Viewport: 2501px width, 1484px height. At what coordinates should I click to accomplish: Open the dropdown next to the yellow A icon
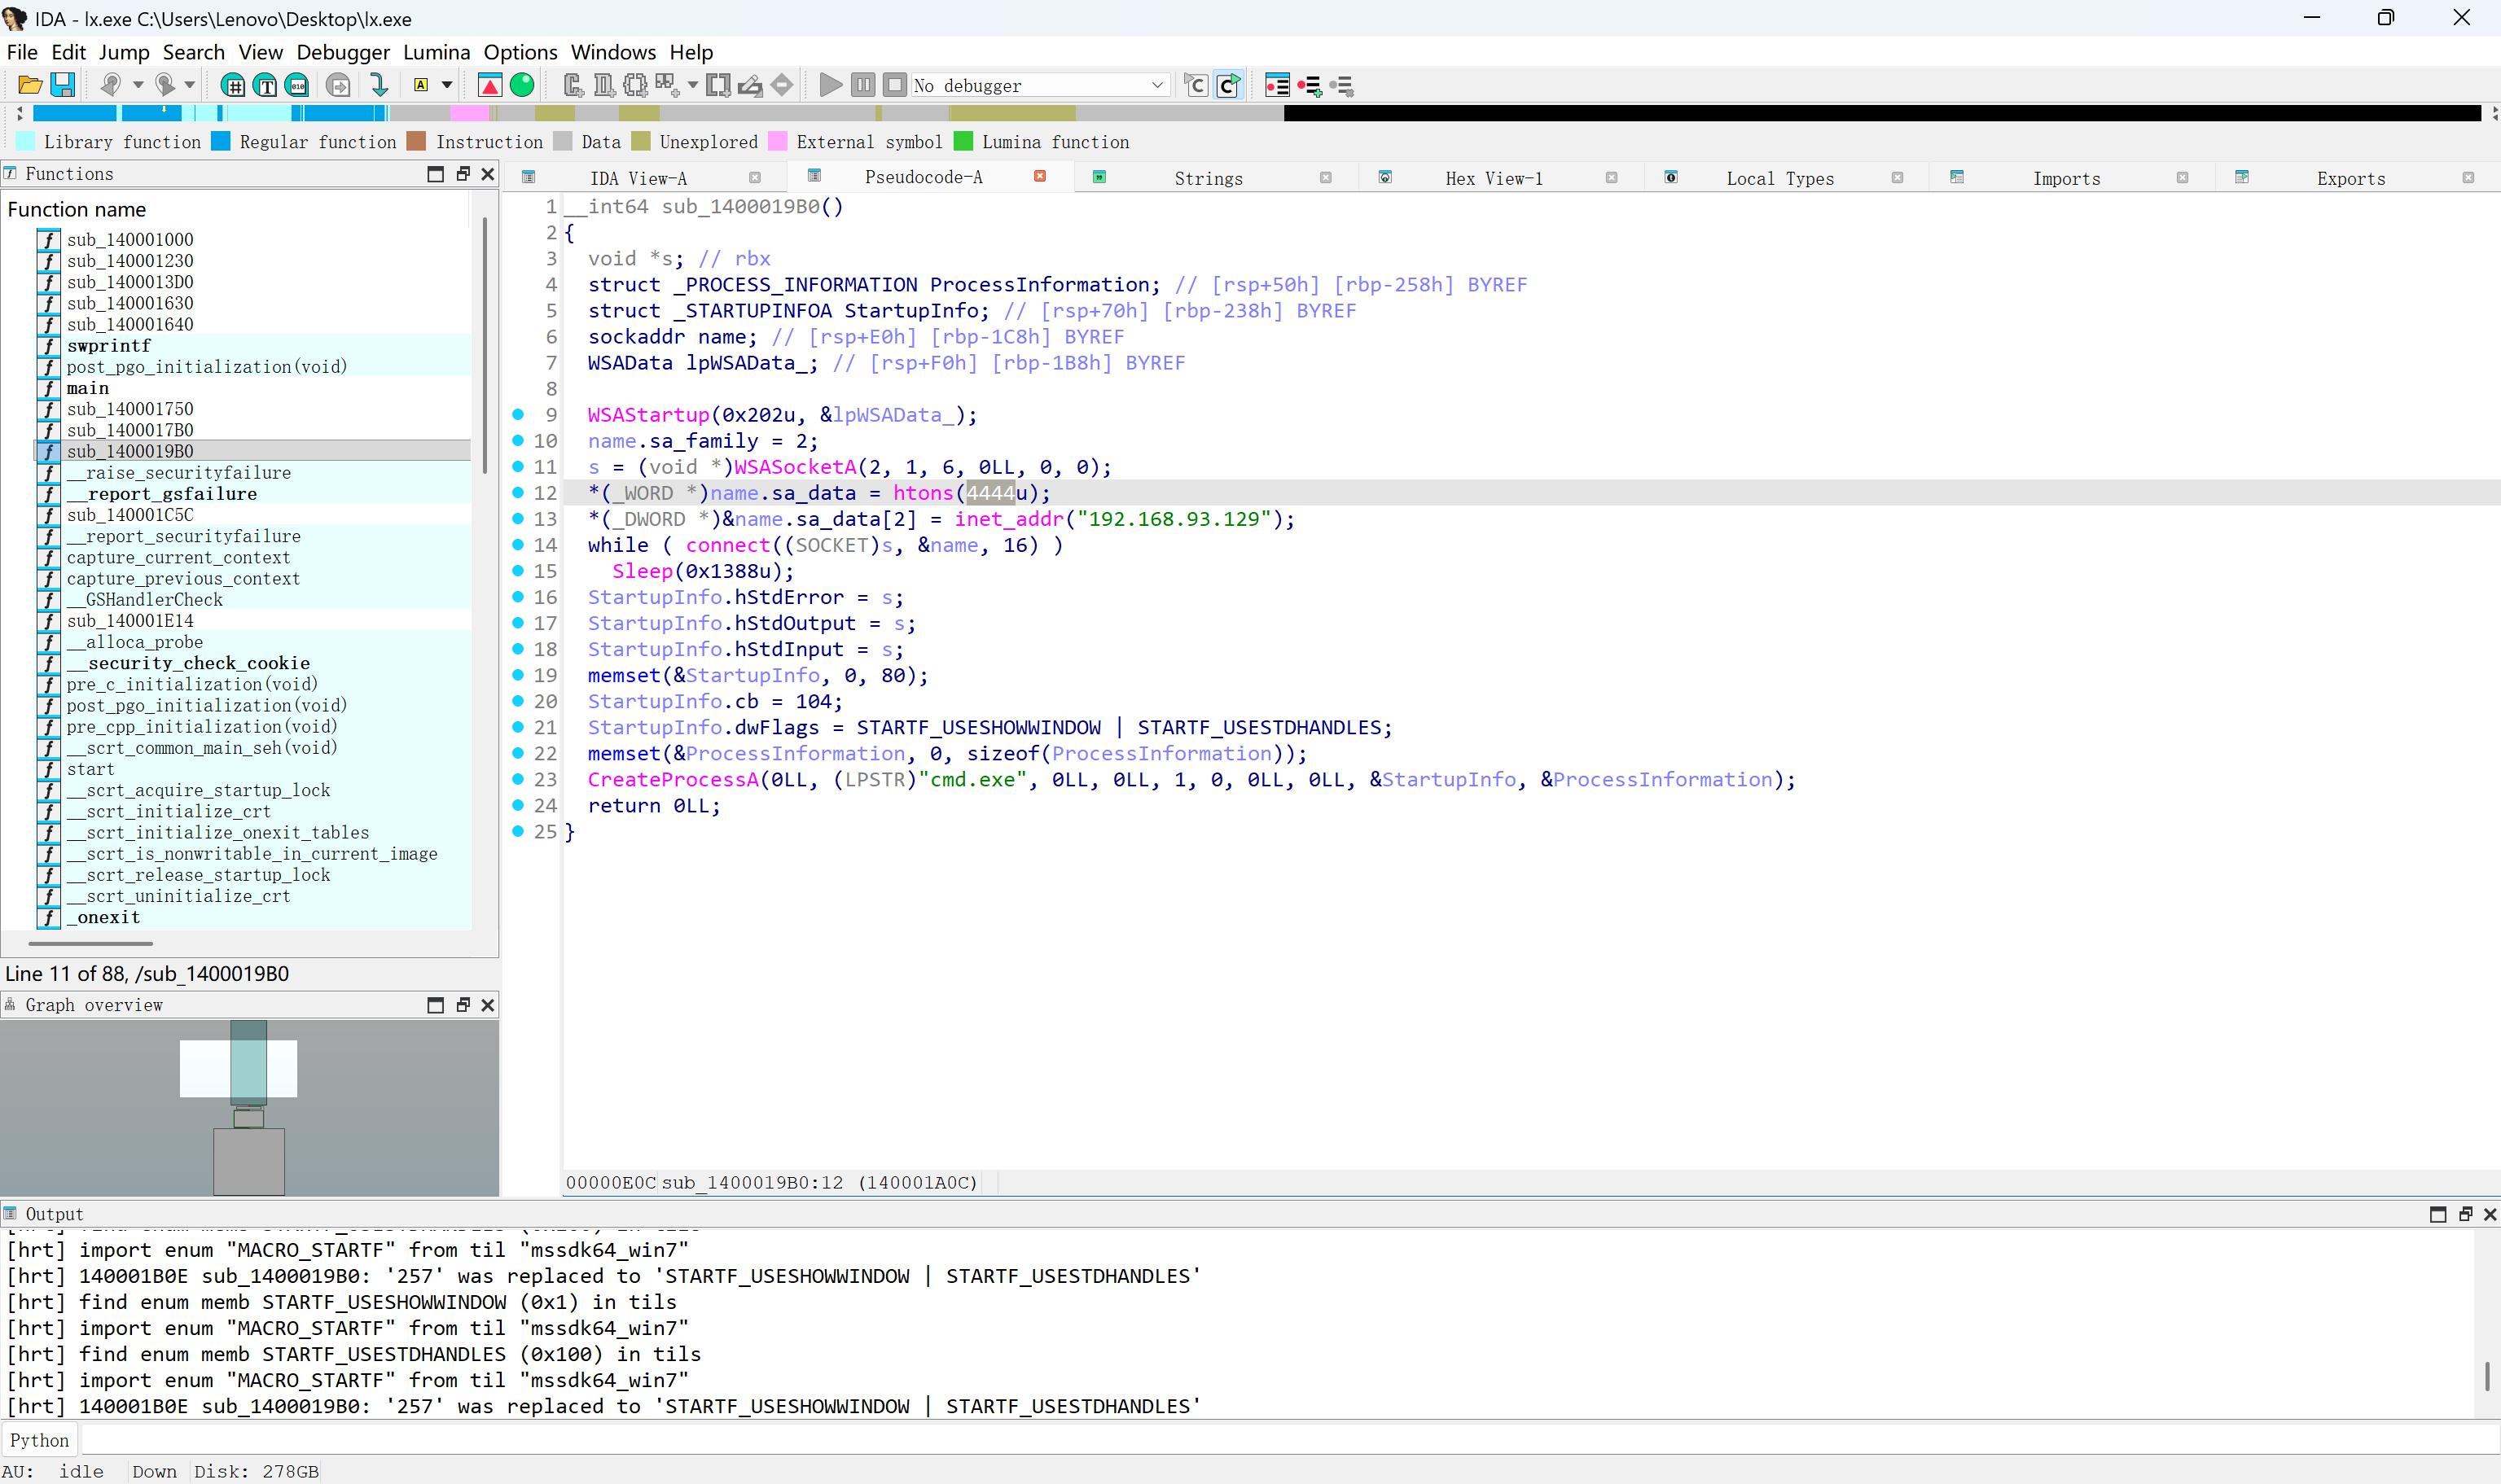(x=447, y=85)
